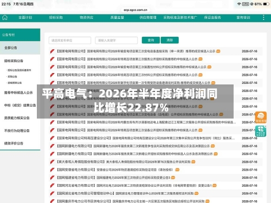The width and height of the screenshot is (271, 203).
Task: Click orange new badge on 福建电力变更公告3 row
Action: tap(173, 178)
